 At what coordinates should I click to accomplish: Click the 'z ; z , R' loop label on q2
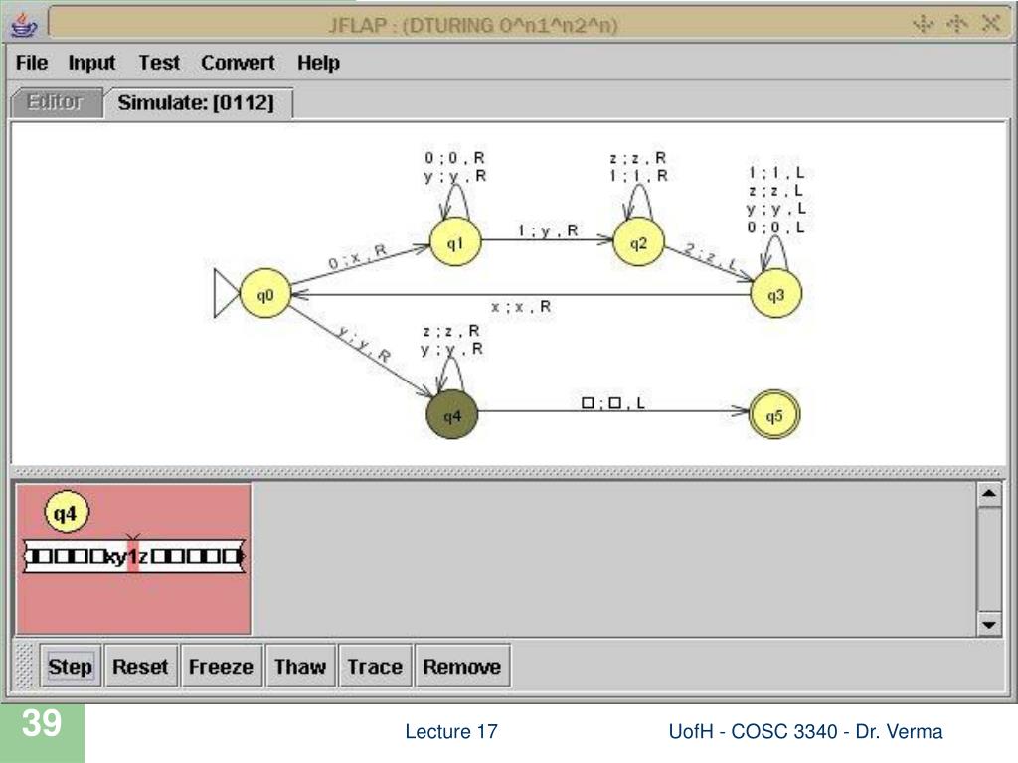[637, 158]
